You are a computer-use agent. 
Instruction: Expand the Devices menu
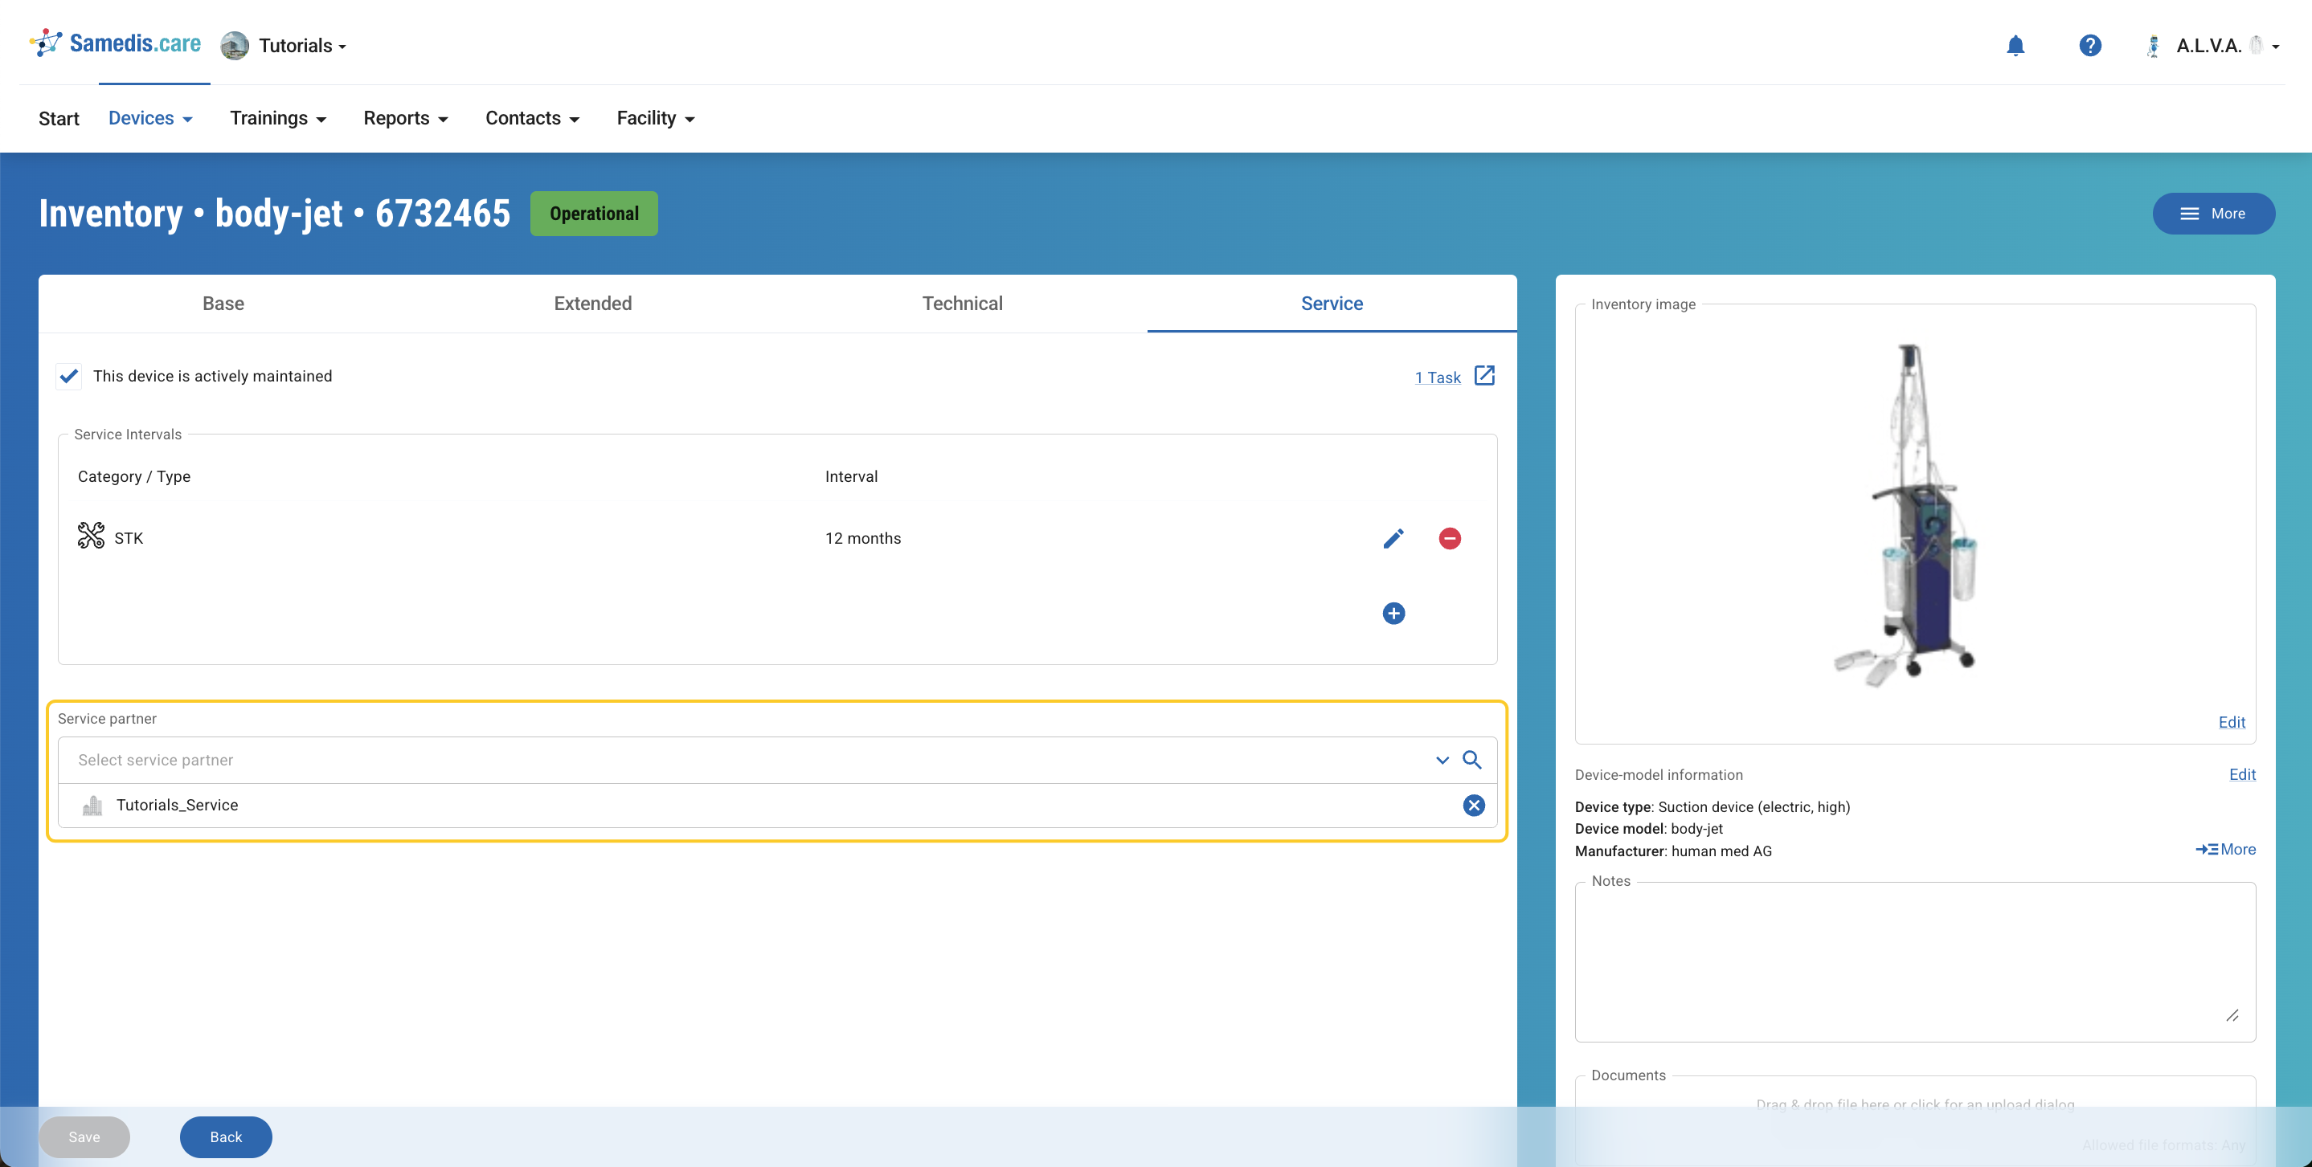(x=150, y=117)
